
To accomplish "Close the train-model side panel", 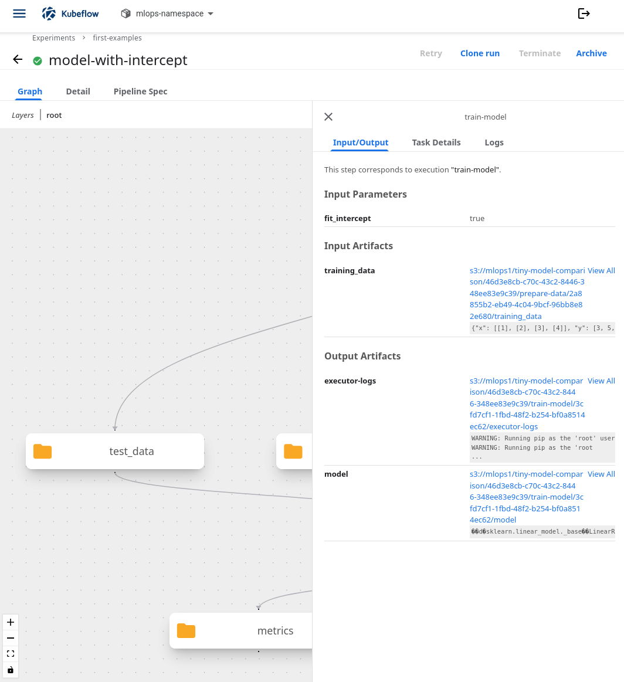I will [x=328, y=117].
